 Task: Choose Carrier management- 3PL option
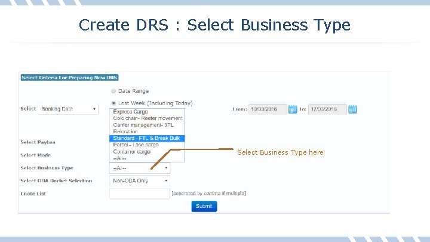point(147,125)
